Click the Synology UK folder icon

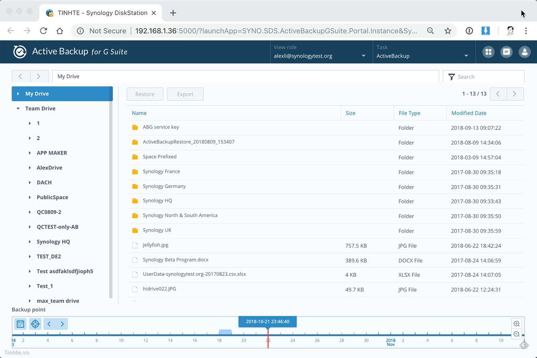click(135, 230)
